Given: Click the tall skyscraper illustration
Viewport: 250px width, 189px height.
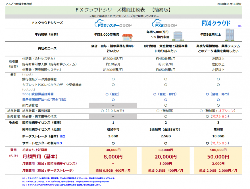Looking at the screenshot, I should tap(230, 35).
